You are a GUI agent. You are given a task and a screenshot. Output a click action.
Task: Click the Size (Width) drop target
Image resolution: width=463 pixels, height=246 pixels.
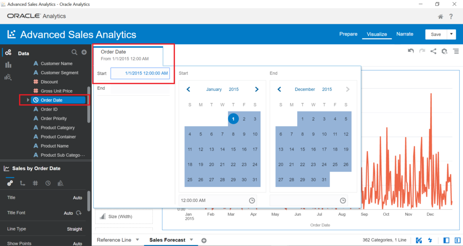[x=124, y=217]
